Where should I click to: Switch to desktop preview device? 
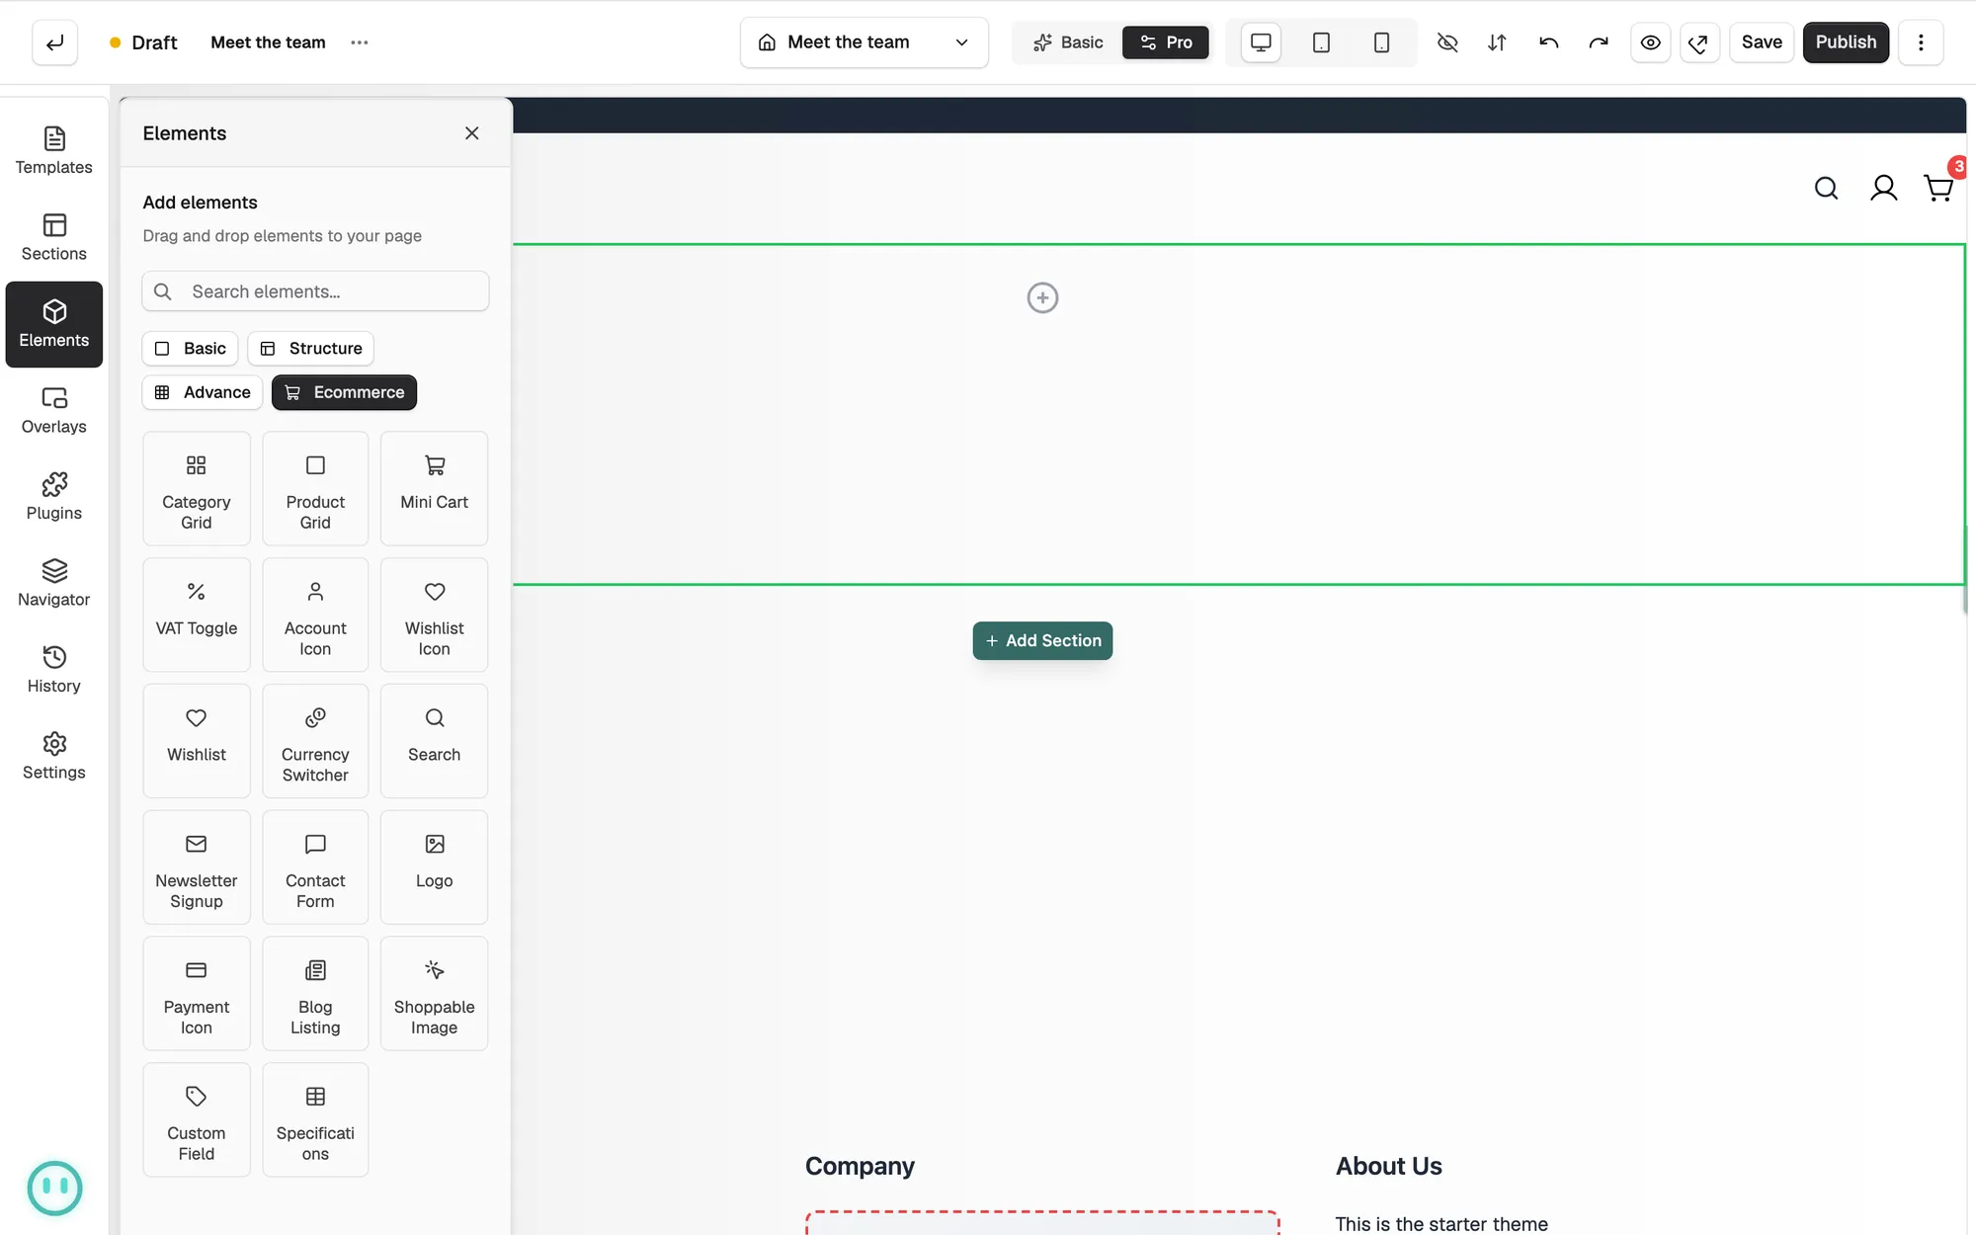[x=1261, y=42]
